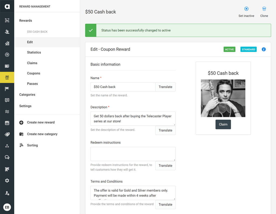The image size is (276, 214).
Task: Open the EB profile avatar at bottom left
Action: pyautogui.click(x=7, y=207)
